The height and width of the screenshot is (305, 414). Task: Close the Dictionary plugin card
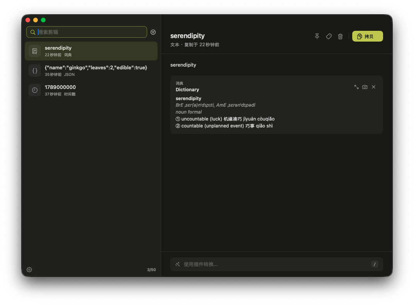[x=373, y=87]
